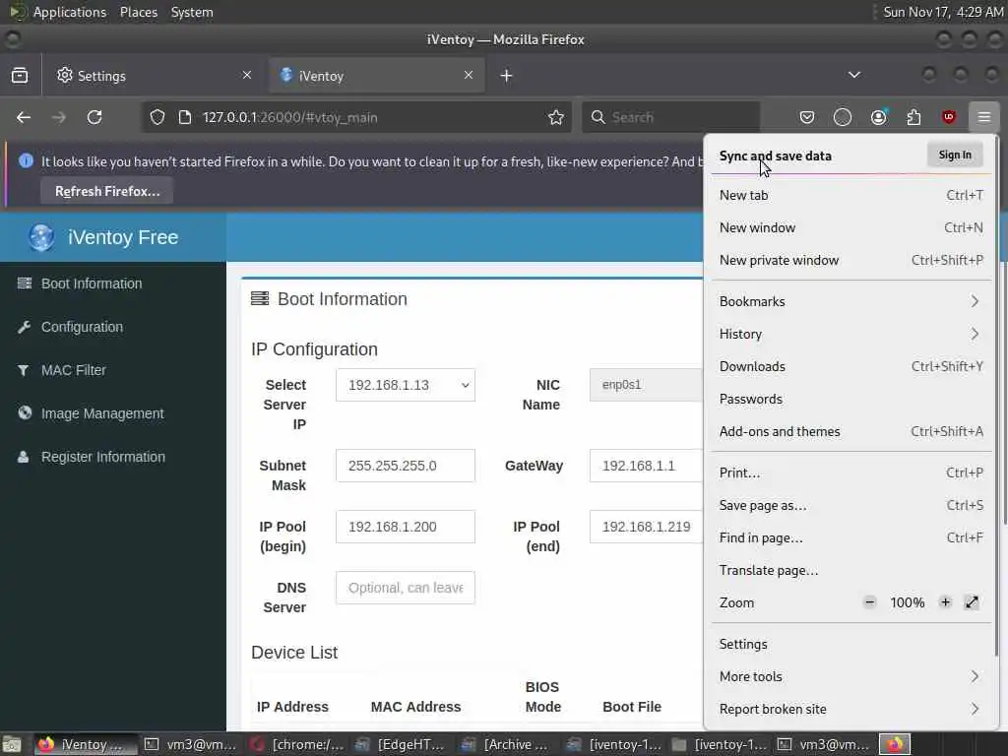Image resolution: width=1008 pixels, height=756 pixels.
Task: Reset zoom by clicking 100% level
Action: [907, 602]
